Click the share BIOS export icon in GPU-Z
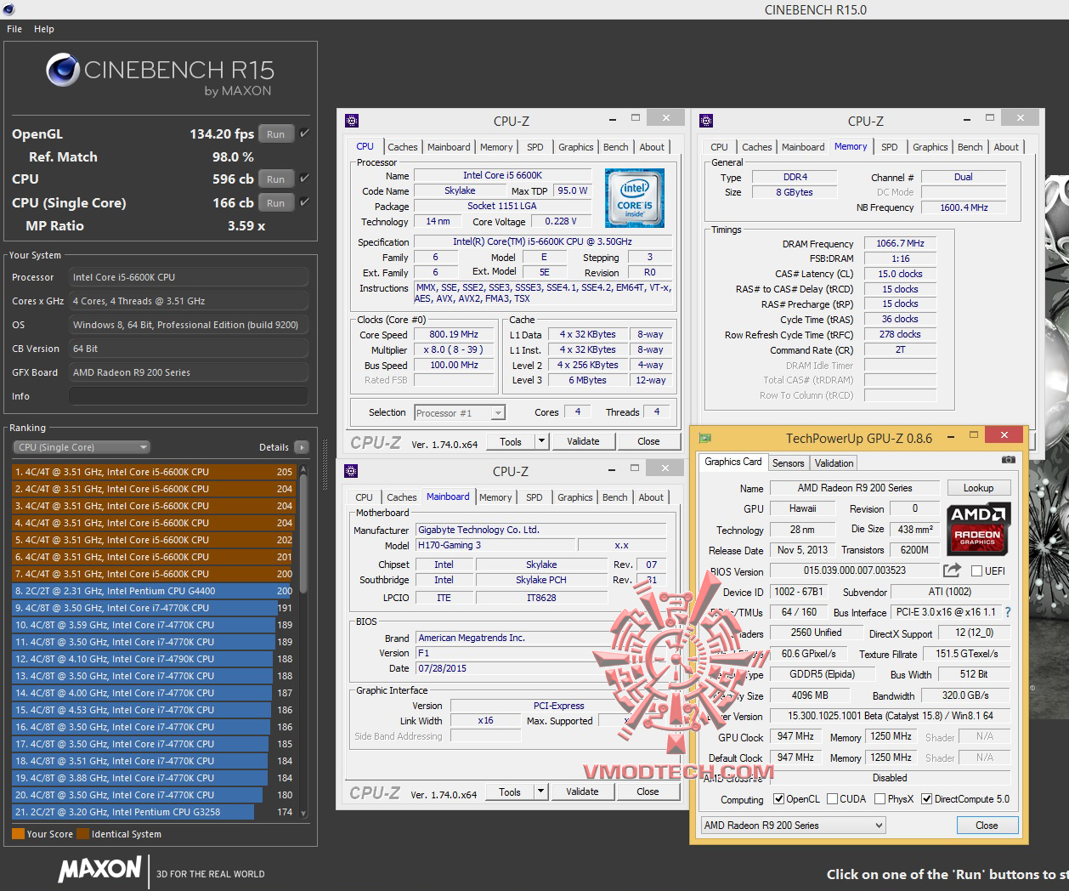 (952, 570)
